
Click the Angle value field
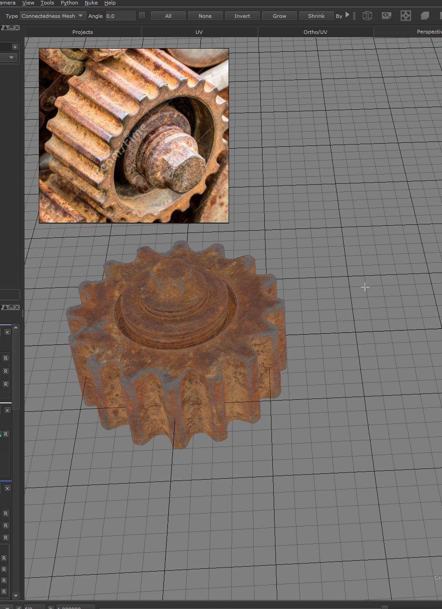tap(120, 16)
